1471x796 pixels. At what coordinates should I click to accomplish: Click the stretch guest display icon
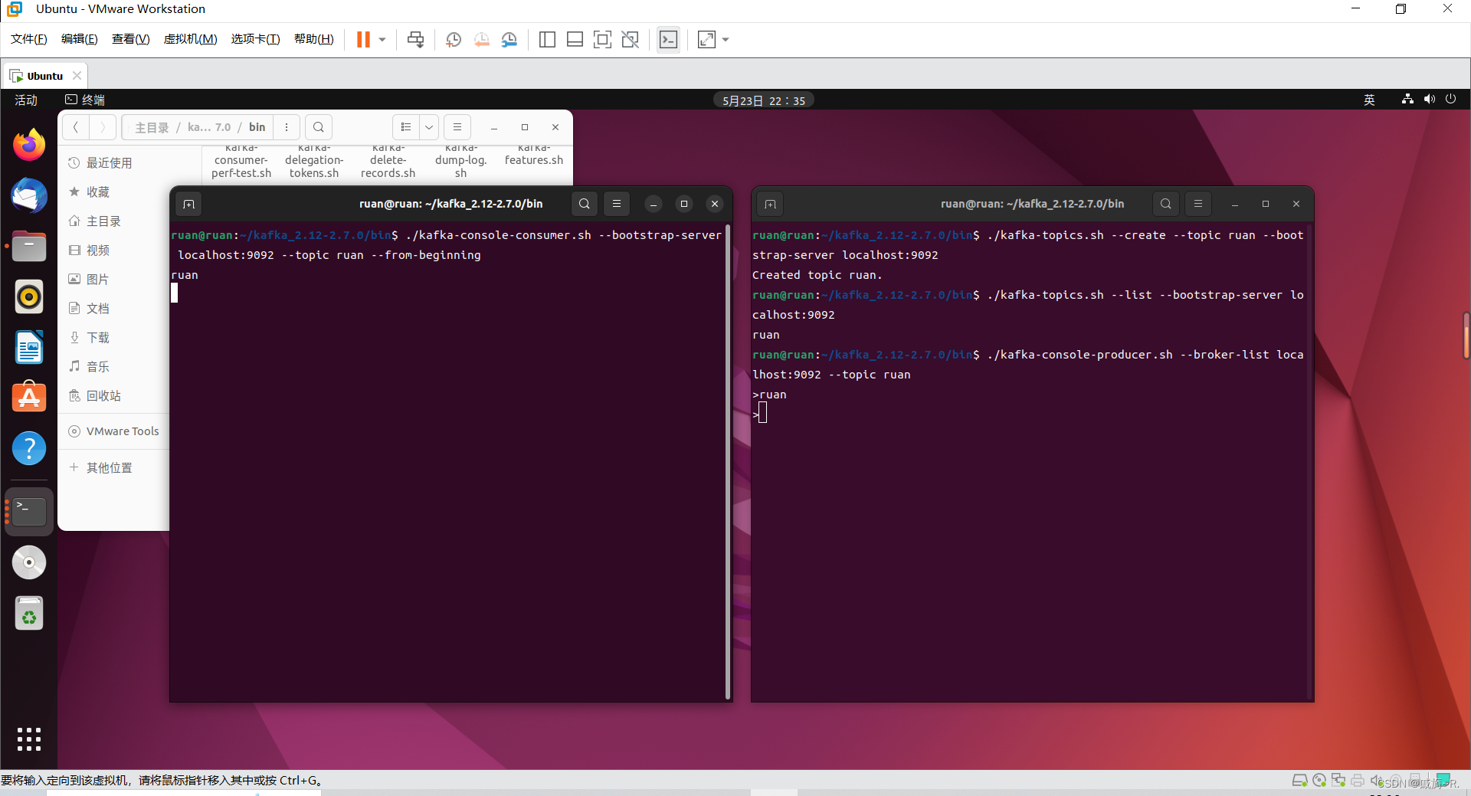click(x=706, y=39)
